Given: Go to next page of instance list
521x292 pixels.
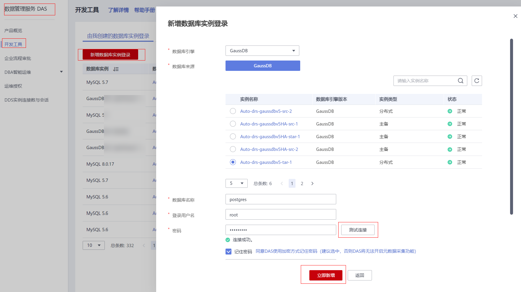Looking at the screenshot, I should [x=312, y=183].
